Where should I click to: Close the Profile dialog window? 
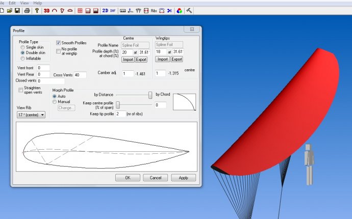coord(192,29)
